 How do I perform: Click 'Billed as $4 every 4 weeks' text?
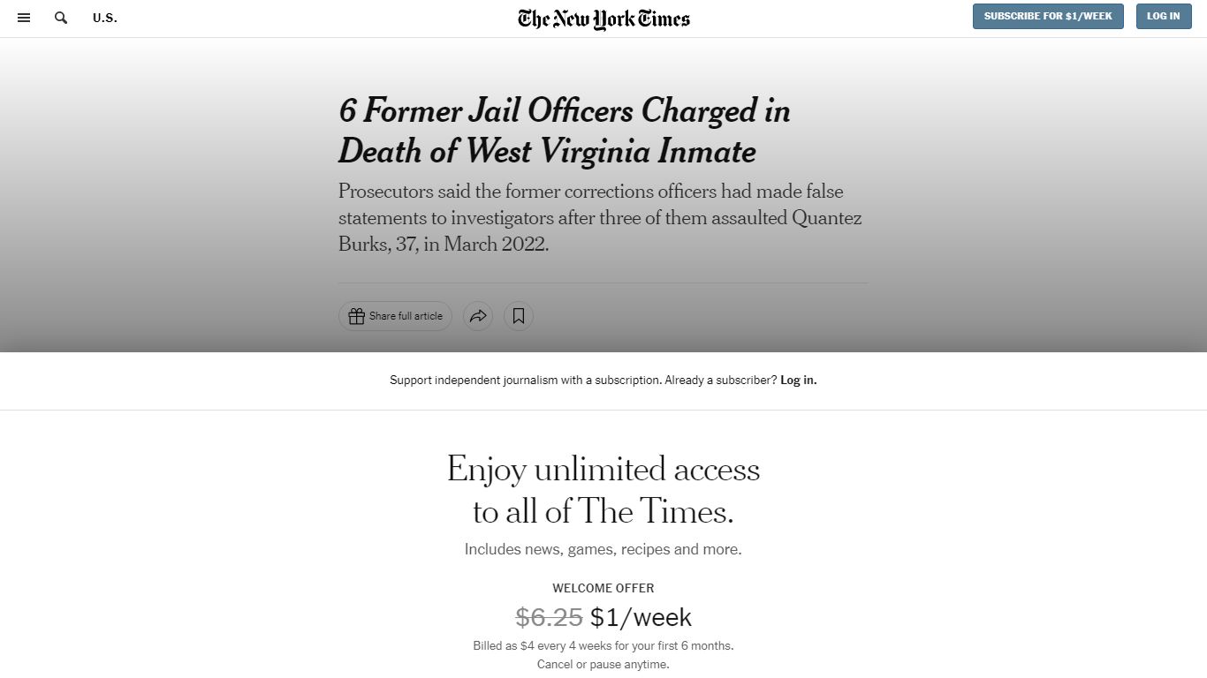click(603, 646)
